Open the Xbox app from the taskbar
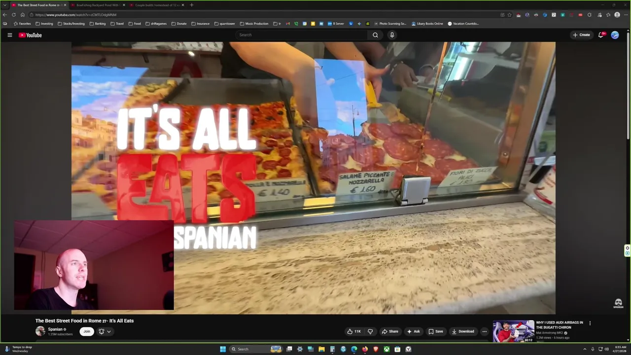The width and height of the screenshot is (631, 355). [x=386, y=349]
